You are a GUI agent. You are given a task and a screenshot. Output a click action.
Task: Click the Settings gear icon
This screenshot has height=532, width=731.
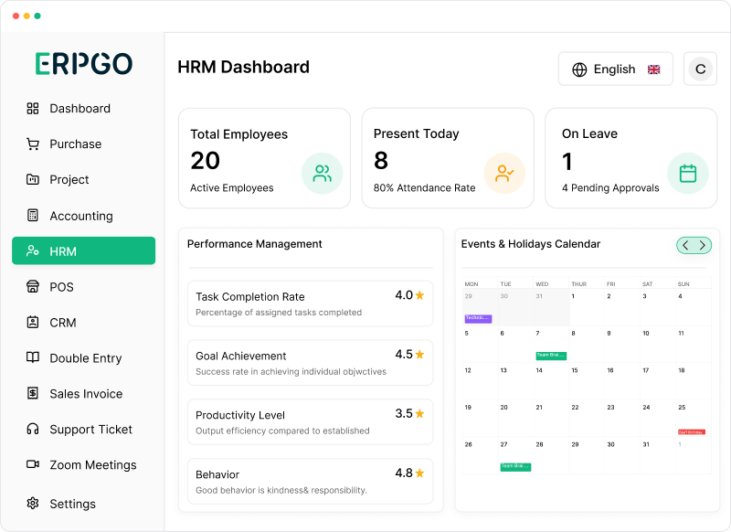(33, 504)
